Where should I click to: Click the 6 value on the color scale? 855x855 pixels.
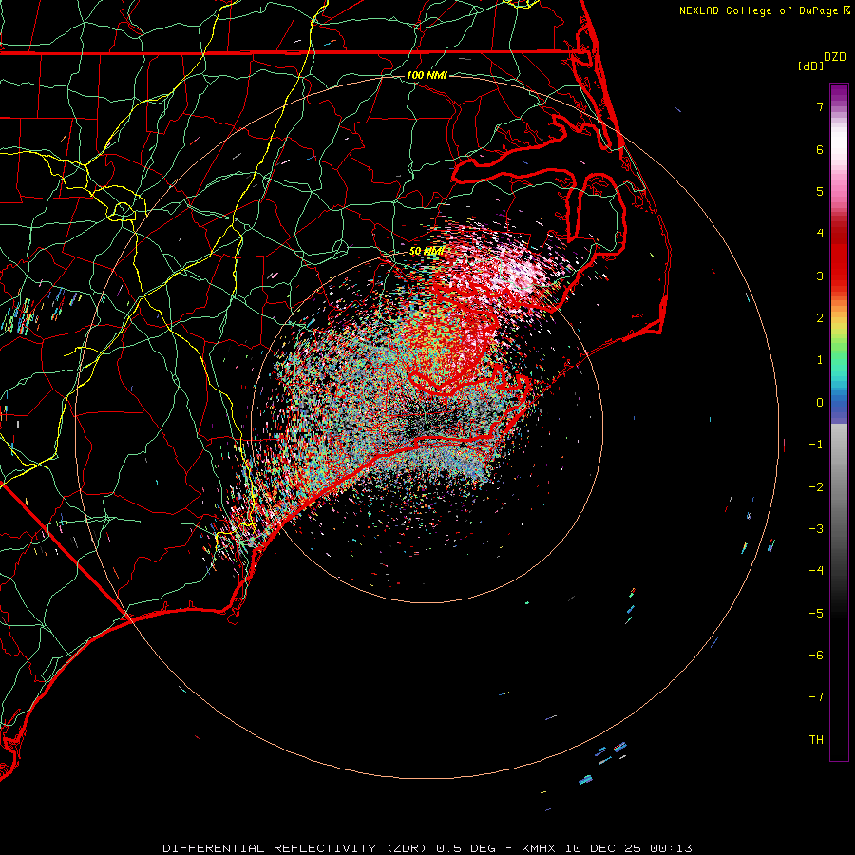[x=820, y=149]
